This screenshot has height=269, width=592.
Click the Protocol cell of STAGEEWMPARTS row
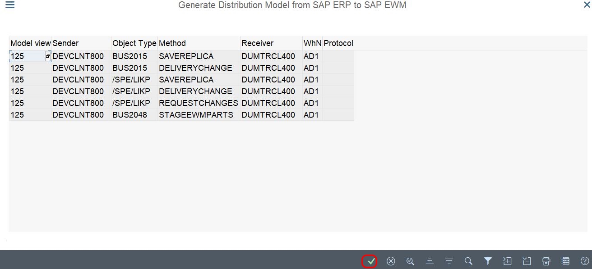coord(338,115)
